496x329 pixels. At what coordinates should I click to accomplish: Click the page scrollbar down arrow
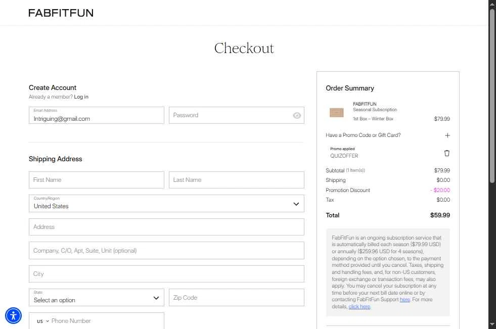[x=492, y=324]
